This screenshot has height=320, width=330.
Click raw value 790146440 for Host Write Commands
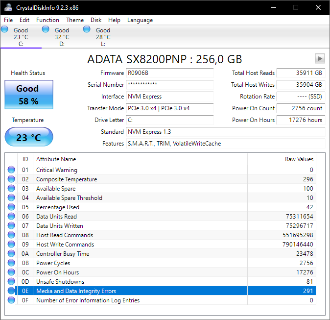coord(298,245)
